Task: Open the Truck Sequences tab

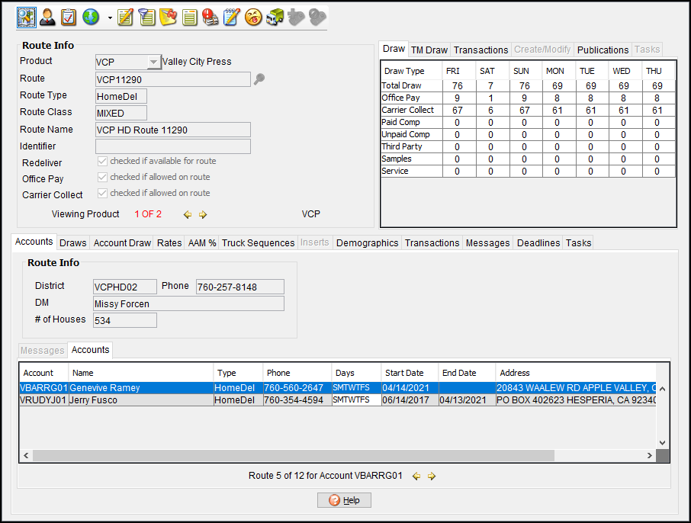Action: (258, 243)
